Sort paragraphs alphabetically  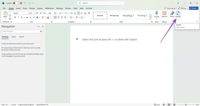coord(85,13)
